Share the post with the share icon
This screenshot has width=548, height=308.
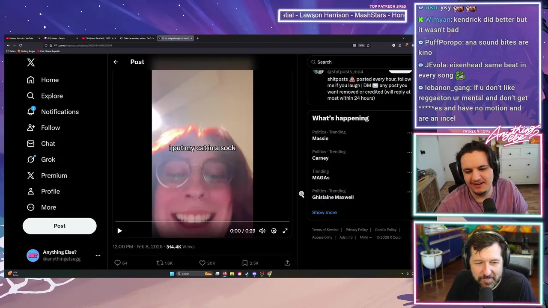[287, 263]
